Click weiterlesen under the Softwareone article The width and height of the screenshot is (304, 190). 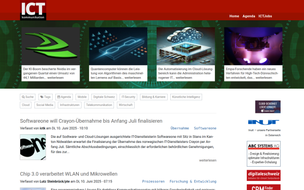[x=208, y=160]
